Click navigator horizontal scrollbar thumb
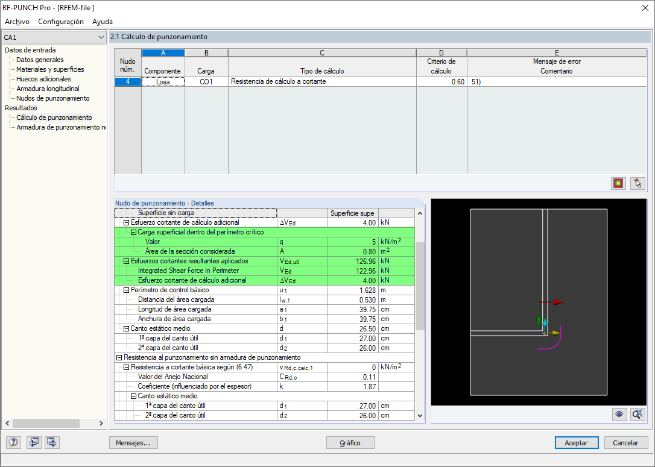Viewport: 655px width, 467px height. 46,423
